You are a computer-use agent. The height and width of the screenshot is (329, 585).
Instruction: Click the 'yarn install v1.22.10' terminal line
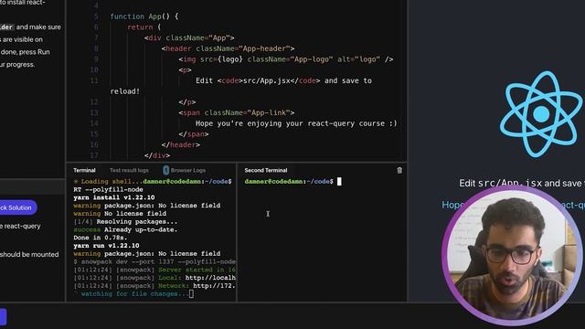113,197
